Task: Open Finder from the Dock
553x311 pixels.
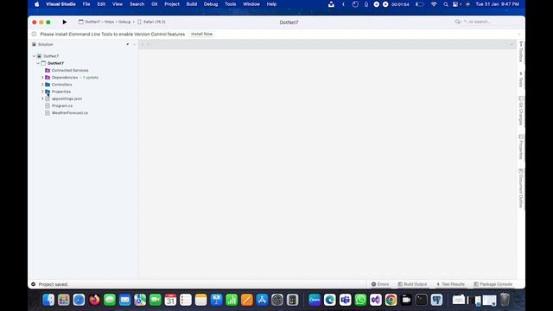Action: (48, 300)
